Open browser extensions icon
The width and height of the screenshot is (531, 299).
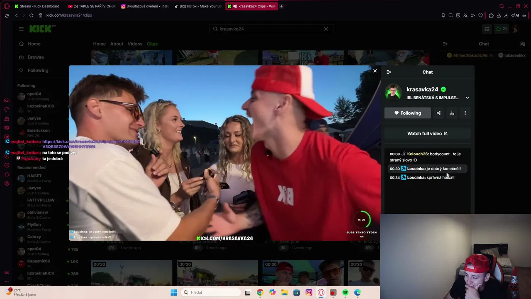[x=491, y=15]
